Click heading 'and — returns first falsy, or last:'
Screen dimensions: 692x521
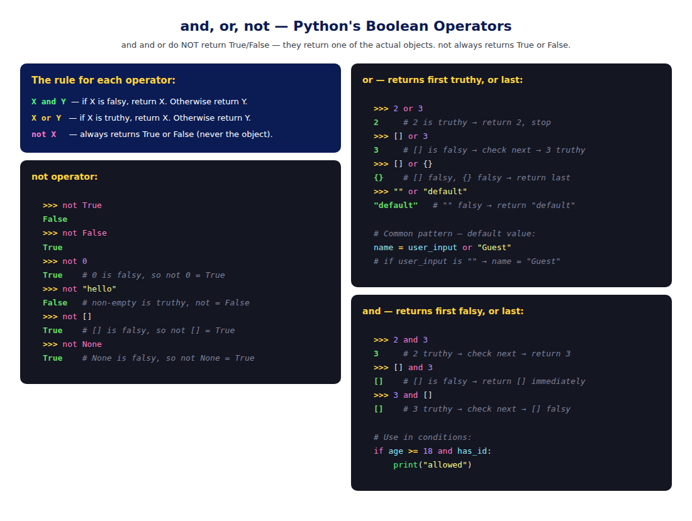(x=443, y=311)
